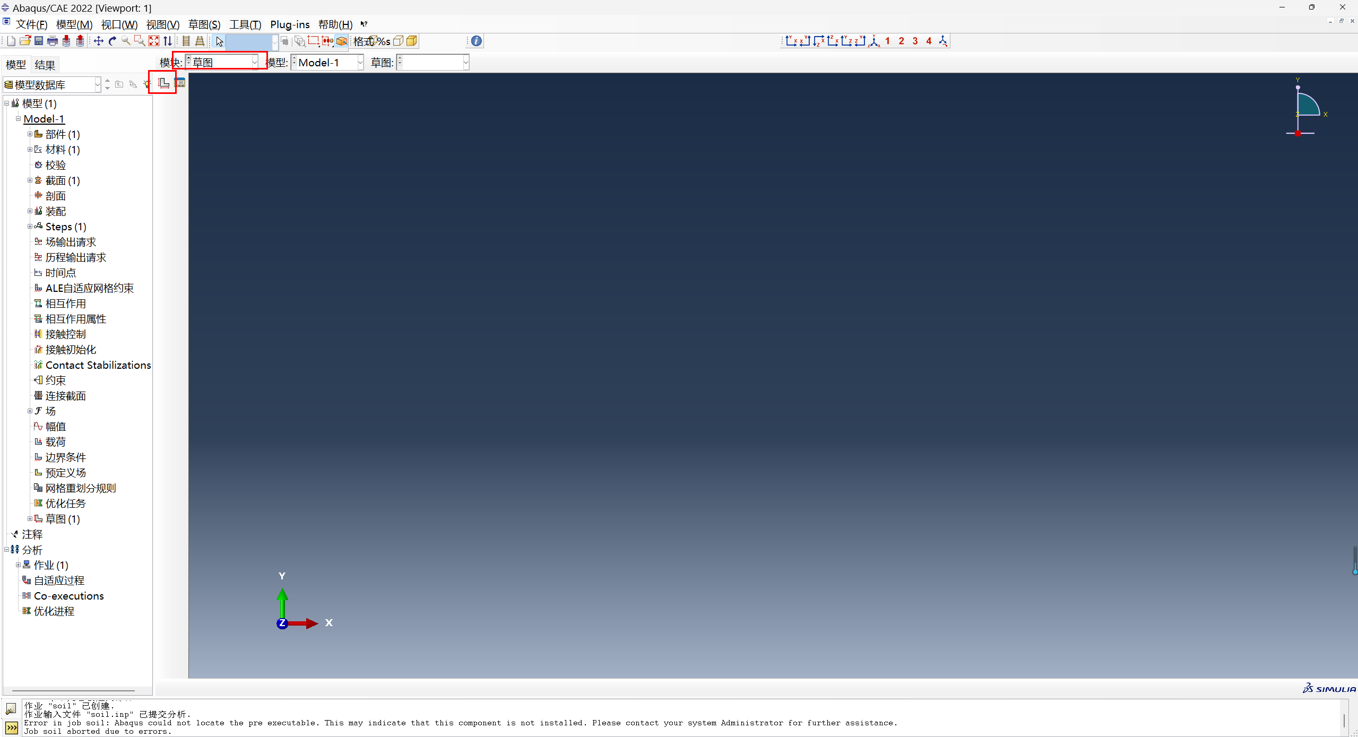This screenshot has height=737, width=1358.
Task: Expand the 部件 (1) tree node
Action: point(30,134)
